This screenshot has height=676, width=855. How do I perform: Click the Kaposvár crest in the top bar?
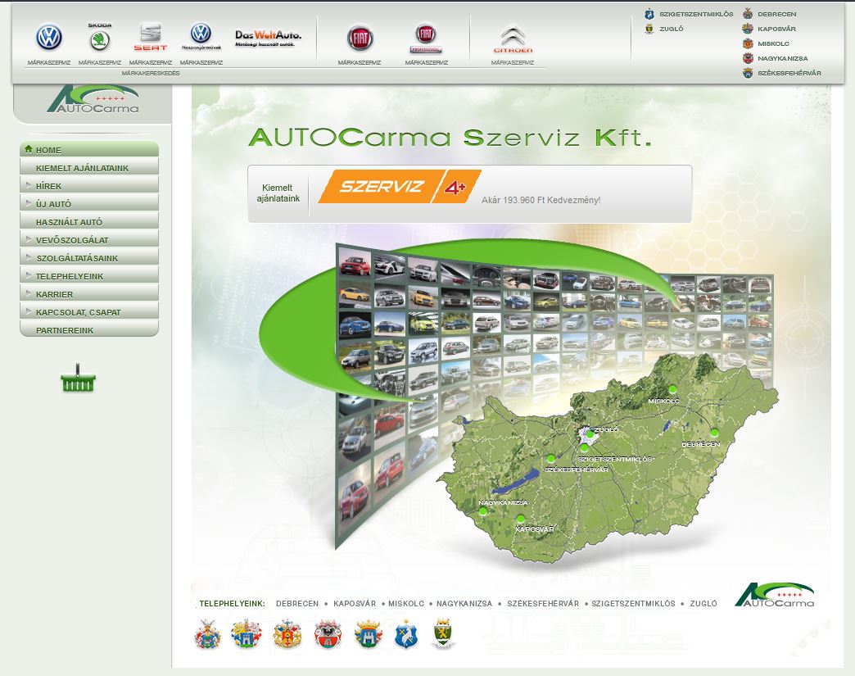[x=748, y=29]
